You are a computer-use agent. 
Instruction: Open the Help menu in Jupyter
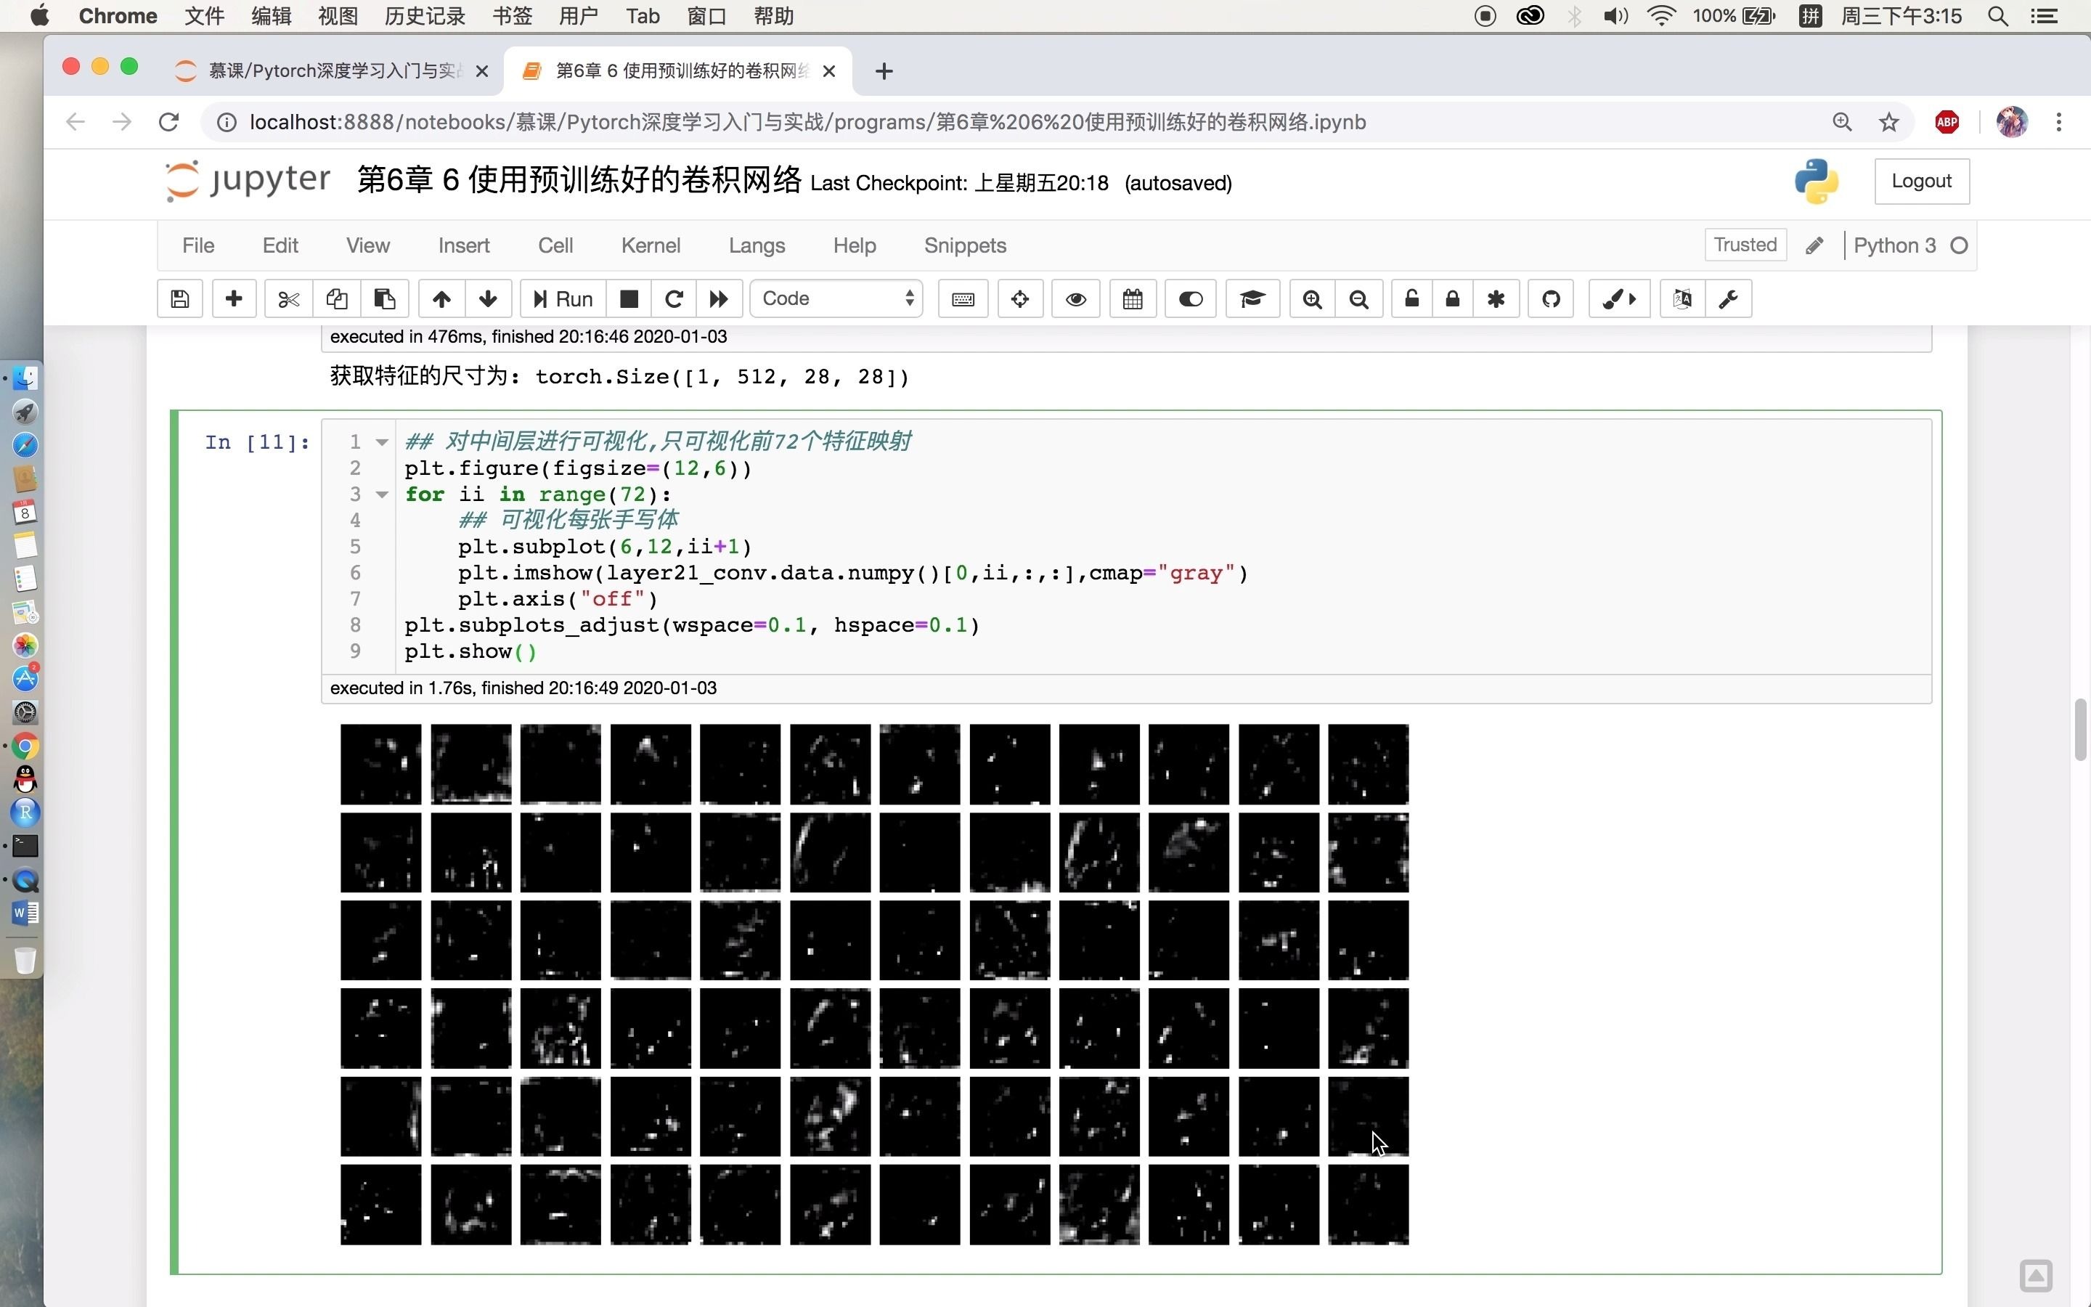855,245
